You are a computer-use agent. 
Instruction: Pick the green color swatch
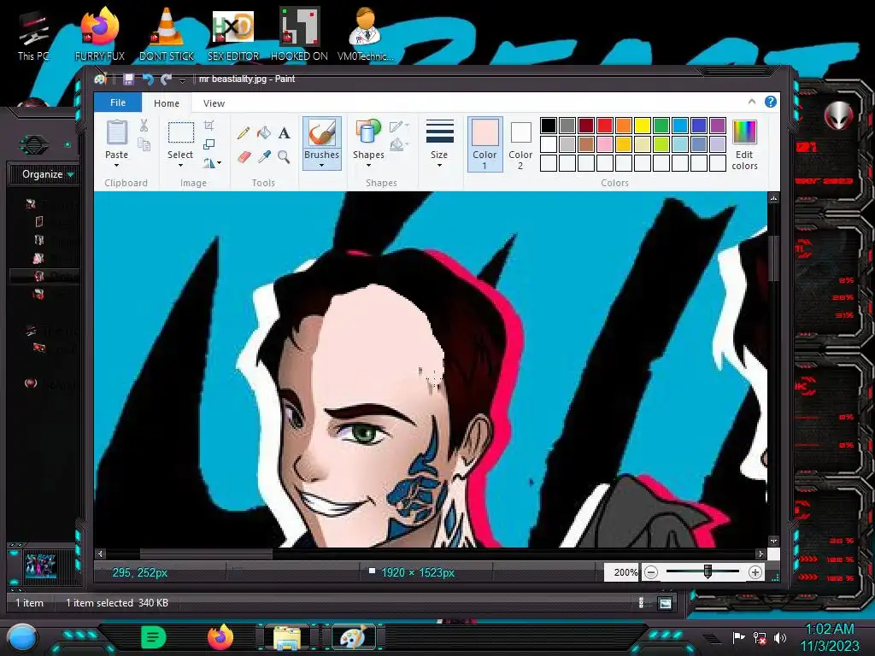coord(661,126)
